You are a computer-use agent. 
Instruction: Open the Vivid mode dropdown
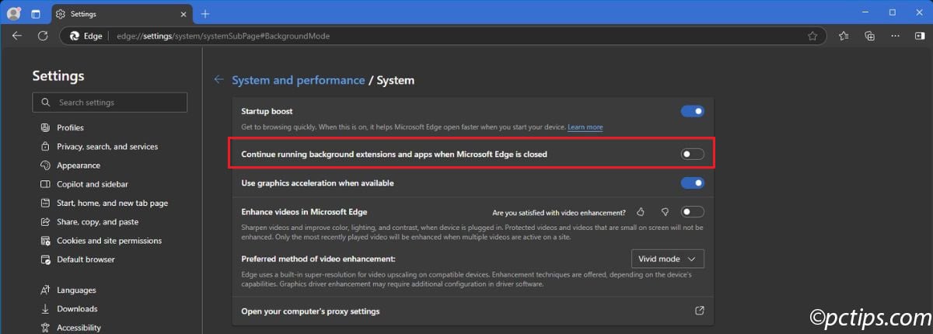(x=668, y=259)
